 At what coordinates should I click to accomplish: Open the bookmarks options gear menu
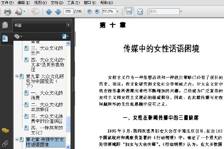(18, 36)
